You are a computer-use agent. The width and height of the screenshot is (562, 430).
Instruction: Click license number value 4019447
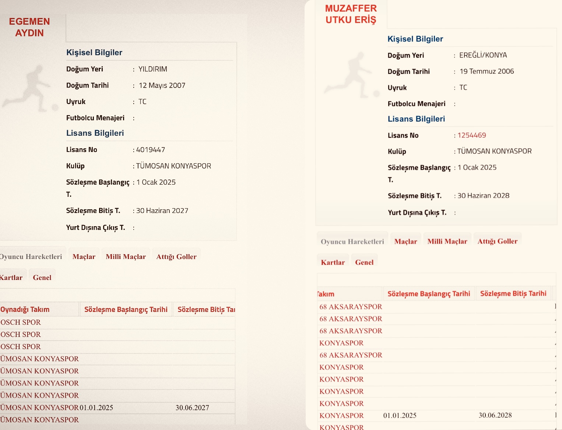click(151, 150)
